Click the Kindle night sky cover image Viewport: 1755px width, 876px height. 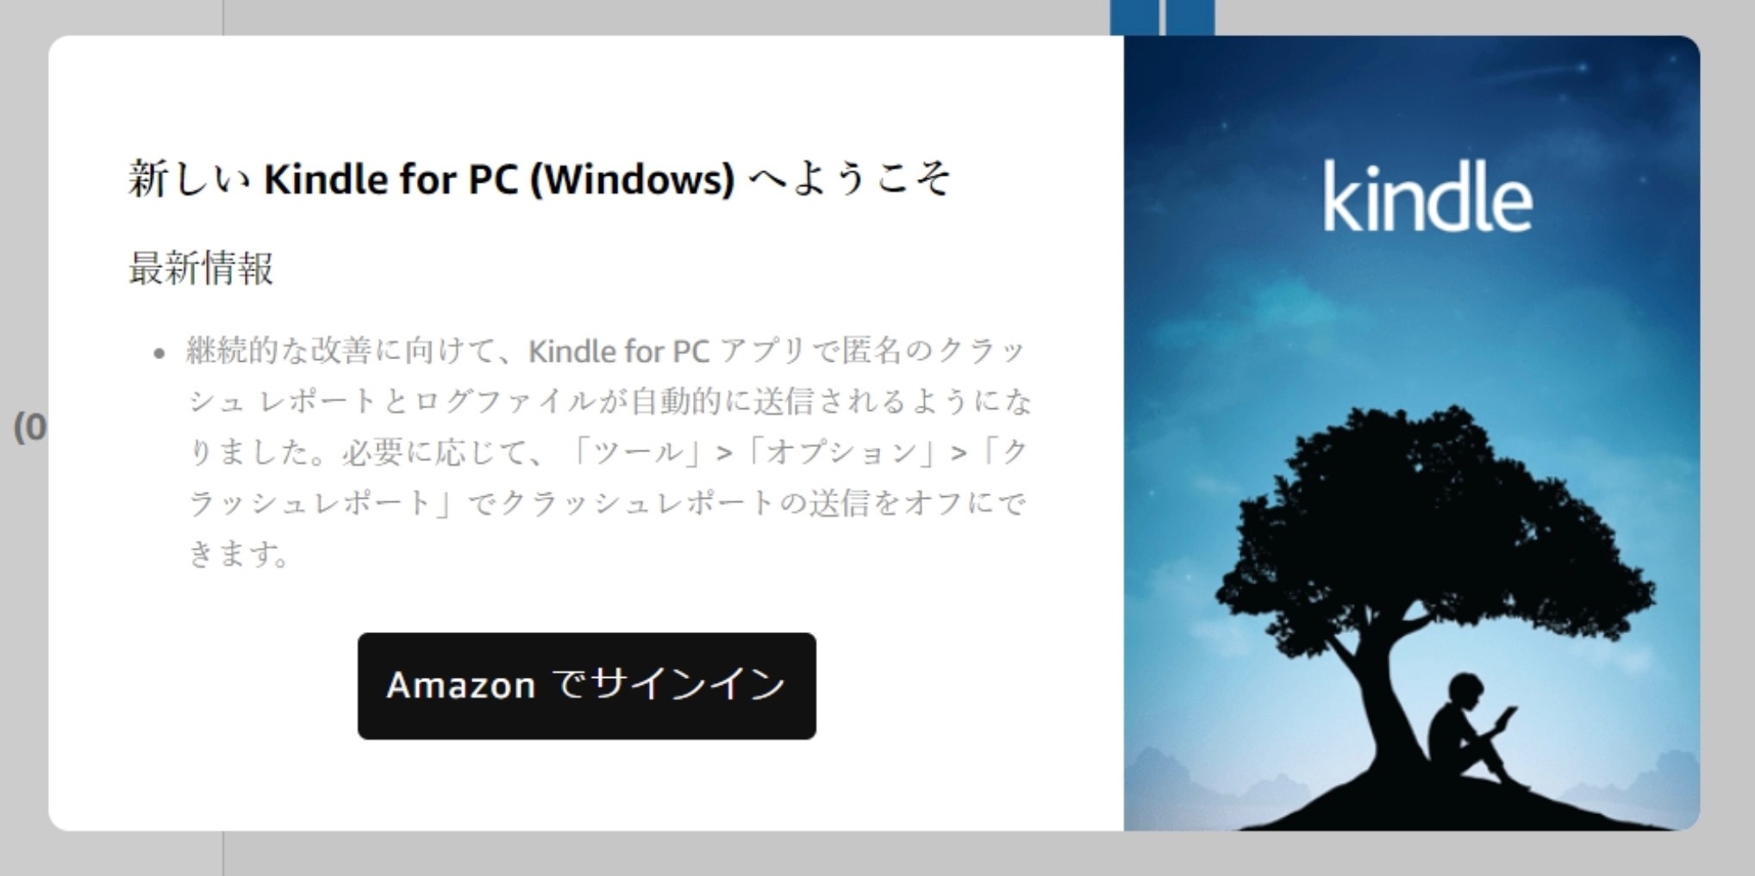pyautogui.click(x=1412, y=432)
